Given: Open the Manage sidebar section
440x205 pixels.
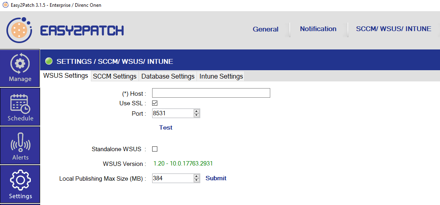Looking at the screenshot, I should (x=20, y=68).
